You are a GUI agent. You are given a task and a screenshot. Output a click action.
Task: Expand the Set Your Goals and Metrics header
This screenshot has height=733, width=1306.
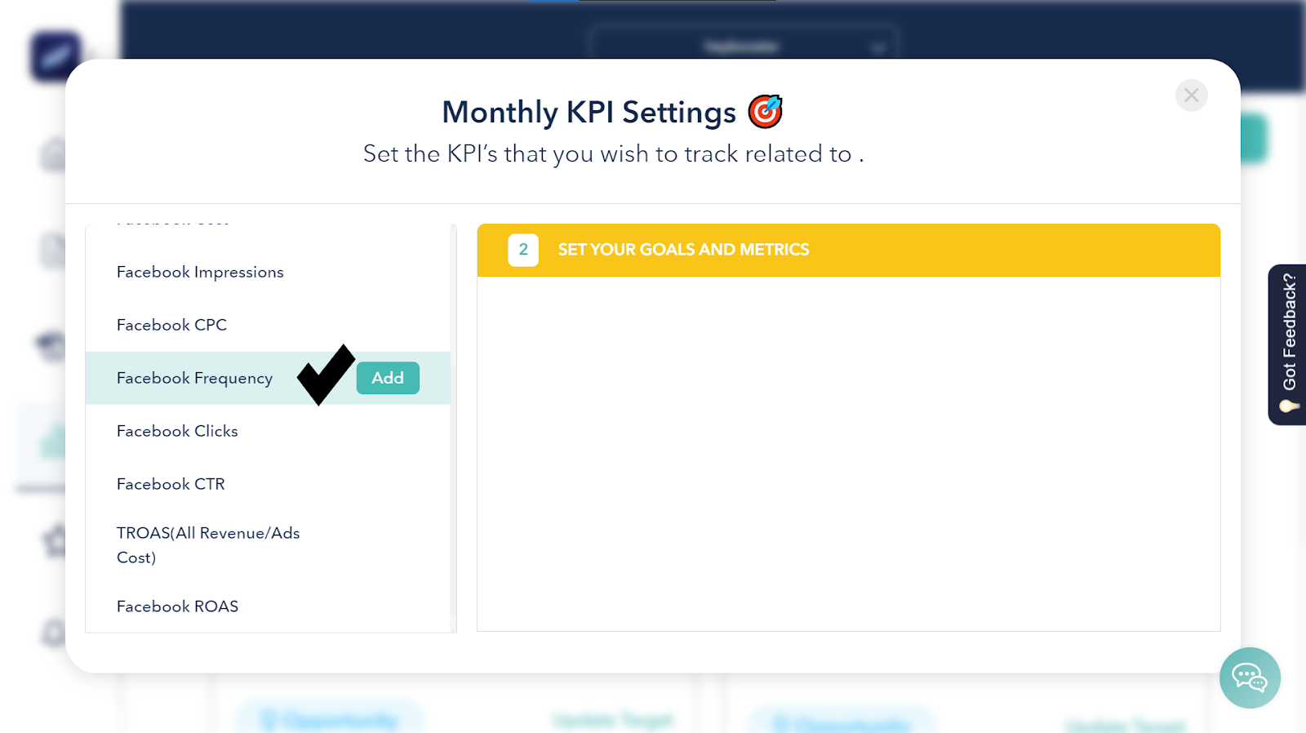[x=683, y=250]
